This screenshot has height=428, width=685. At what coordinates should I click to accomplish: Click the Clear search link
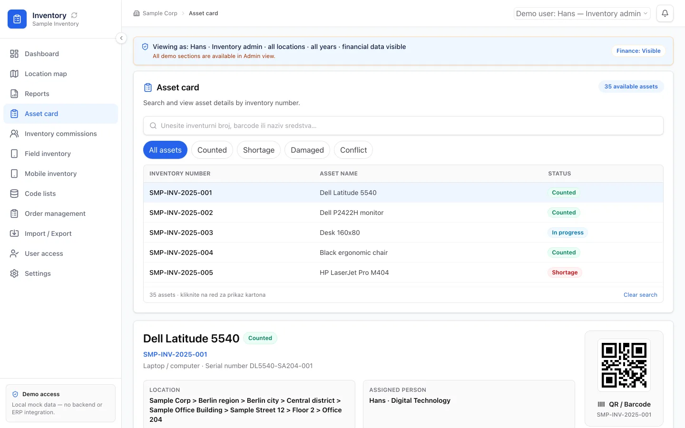(640, 295)
